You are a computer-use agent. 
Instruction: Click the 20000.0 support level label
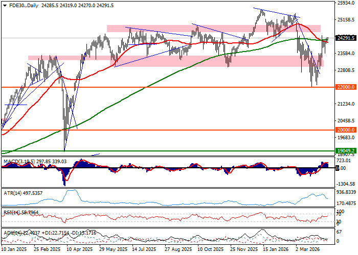tap(346, 130)
